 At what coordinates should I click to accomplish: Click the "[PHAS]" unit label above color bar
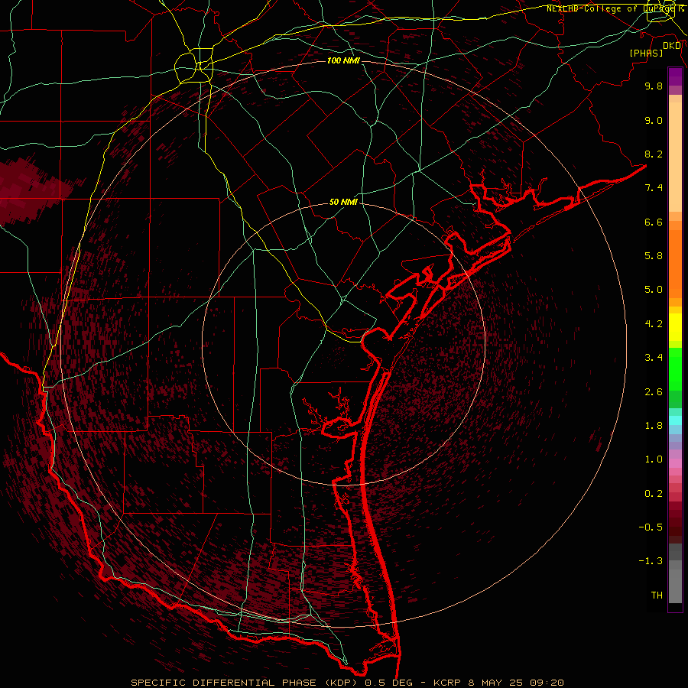[646, 54]
